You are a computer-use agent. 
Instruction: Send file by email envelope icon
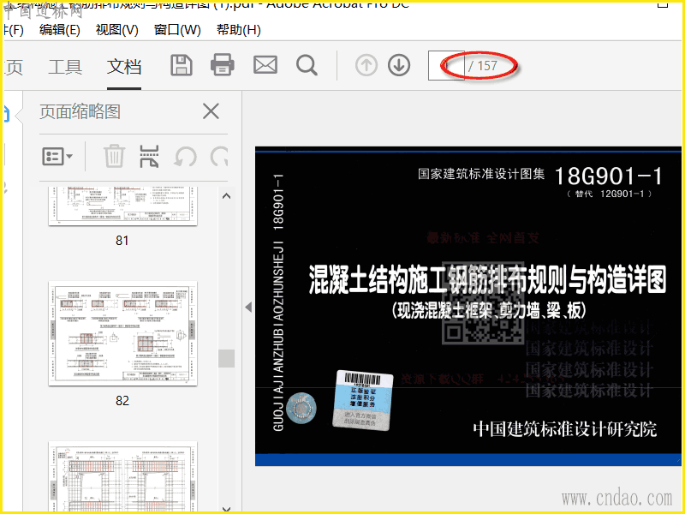coord(265,65)
